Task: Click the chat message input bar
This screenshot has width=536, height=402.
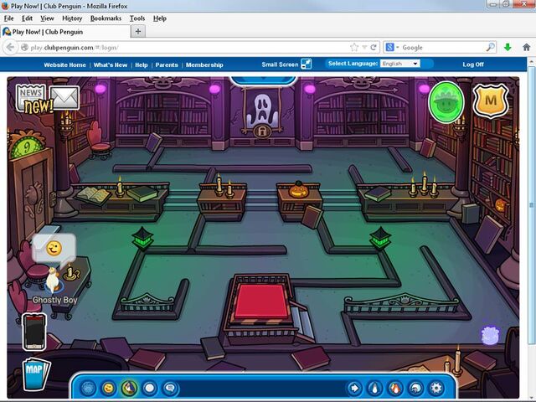Action: pyautogui.click(x=261, y=389)
